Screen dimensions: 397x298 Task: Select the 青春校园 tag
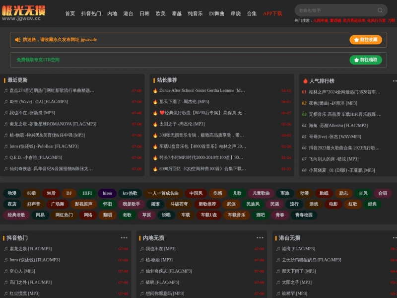click(304, 215)
